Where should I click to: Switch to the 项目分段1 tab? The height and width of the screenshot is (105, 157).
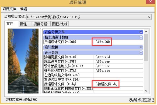[41, 24]
